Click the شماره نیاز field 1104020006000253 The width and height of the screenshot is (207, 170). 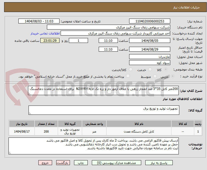click(150, 21)
